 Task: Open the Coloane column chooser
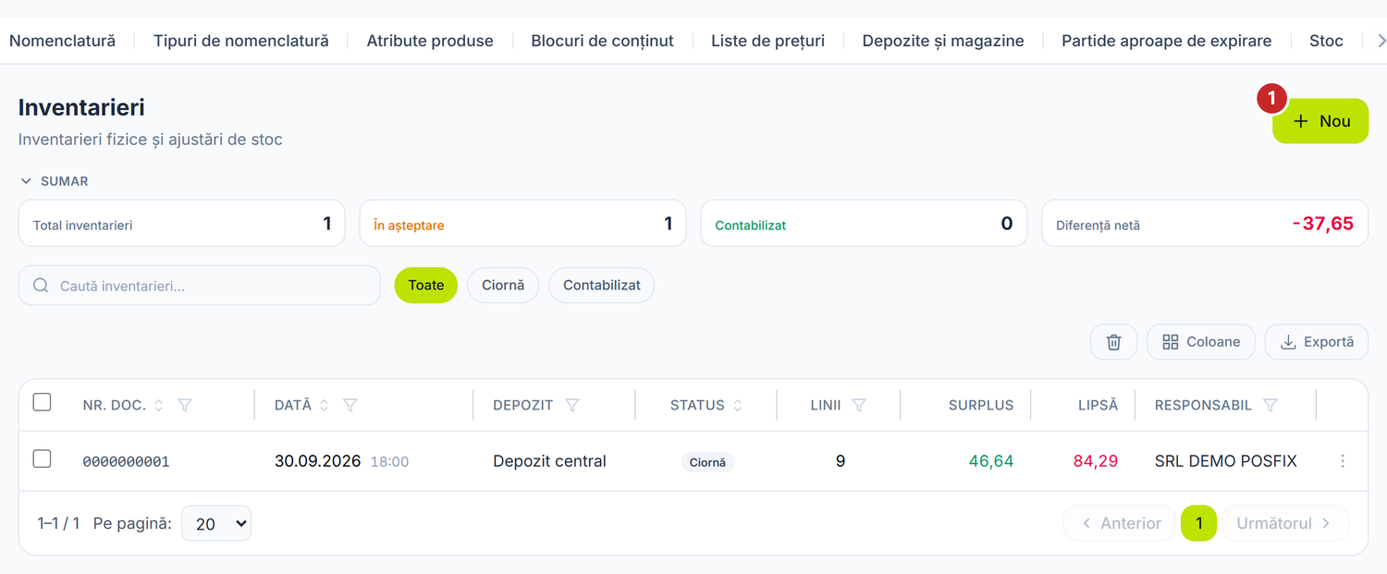coord(1201,342)
